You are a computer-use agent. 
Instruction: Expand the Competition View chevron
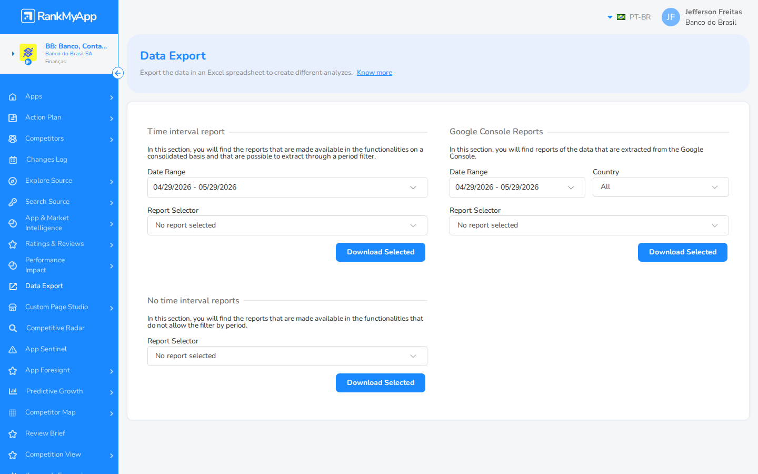pyautogui.click(x=112, y=456)
